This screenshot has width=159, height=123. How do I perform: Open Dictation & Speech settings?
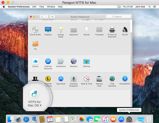(x=74, y=81)
